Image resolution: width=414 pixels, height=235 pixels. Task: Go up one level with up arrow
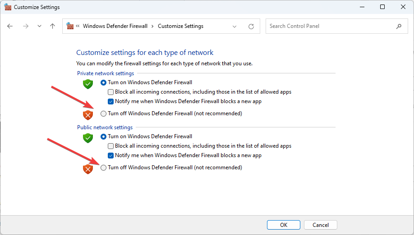[53, 26]
